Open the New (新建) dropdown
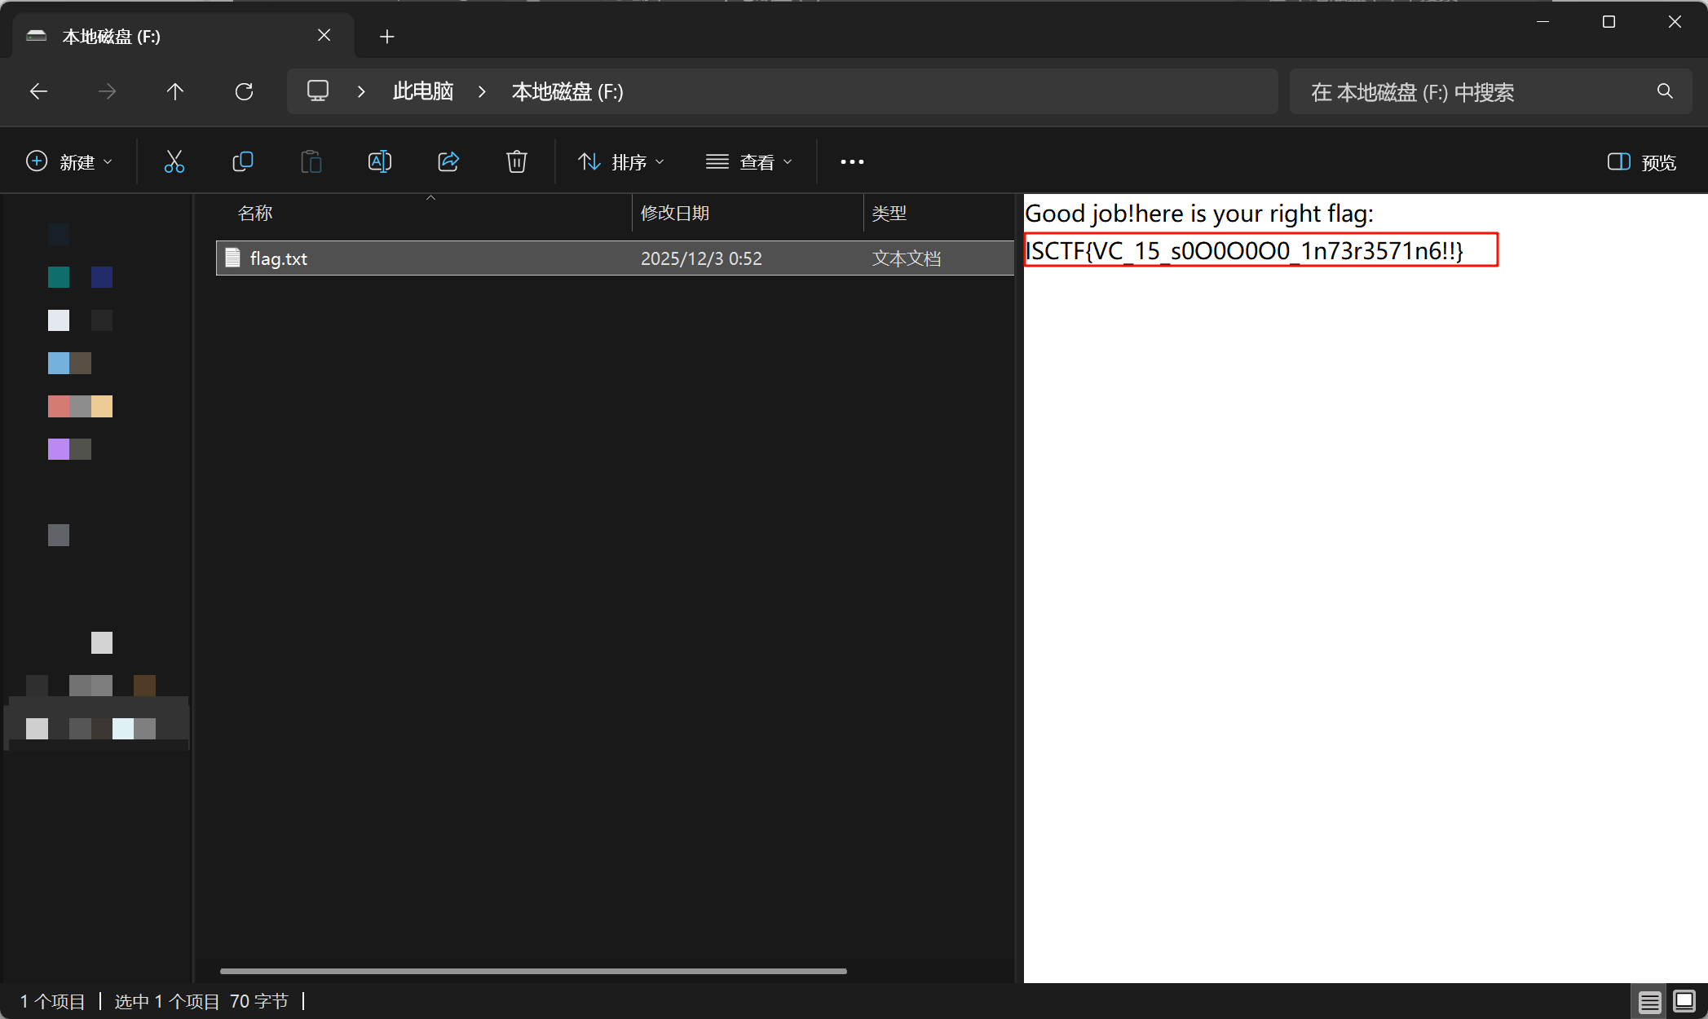Viewport: 1708px width, 1019px height. [x=69, y=162]
